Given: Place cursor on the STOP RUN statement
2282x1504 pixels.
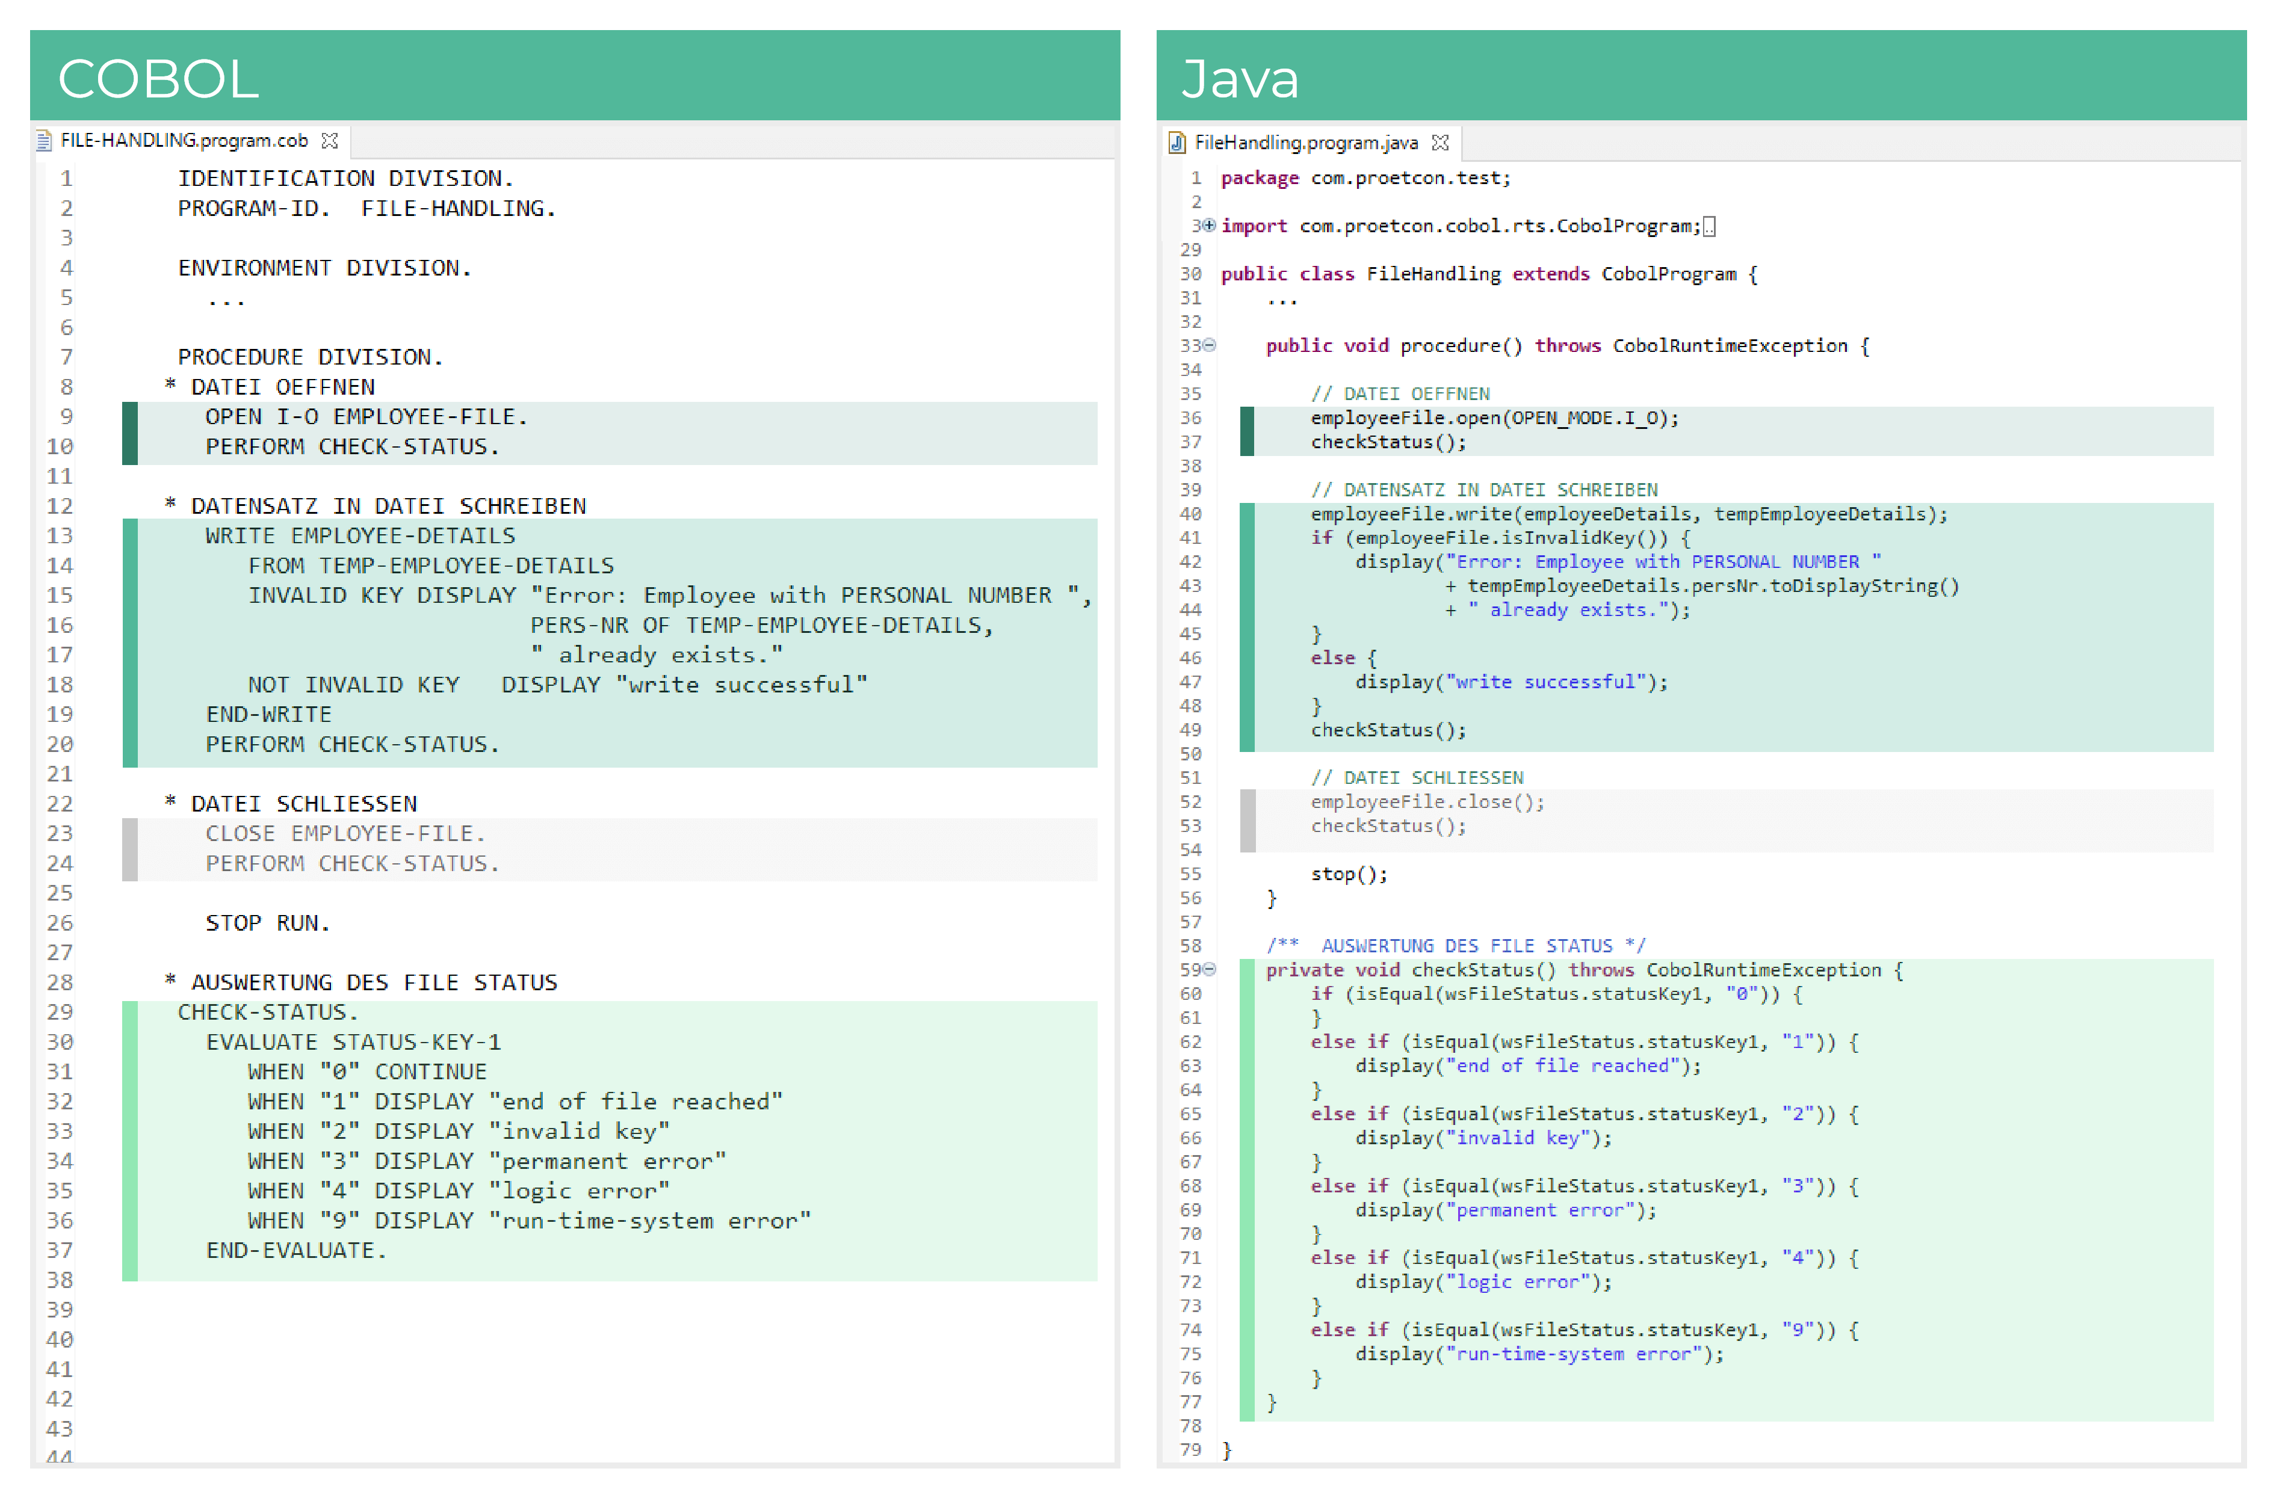Looking at the screenshot, I should tap(267, 922).
